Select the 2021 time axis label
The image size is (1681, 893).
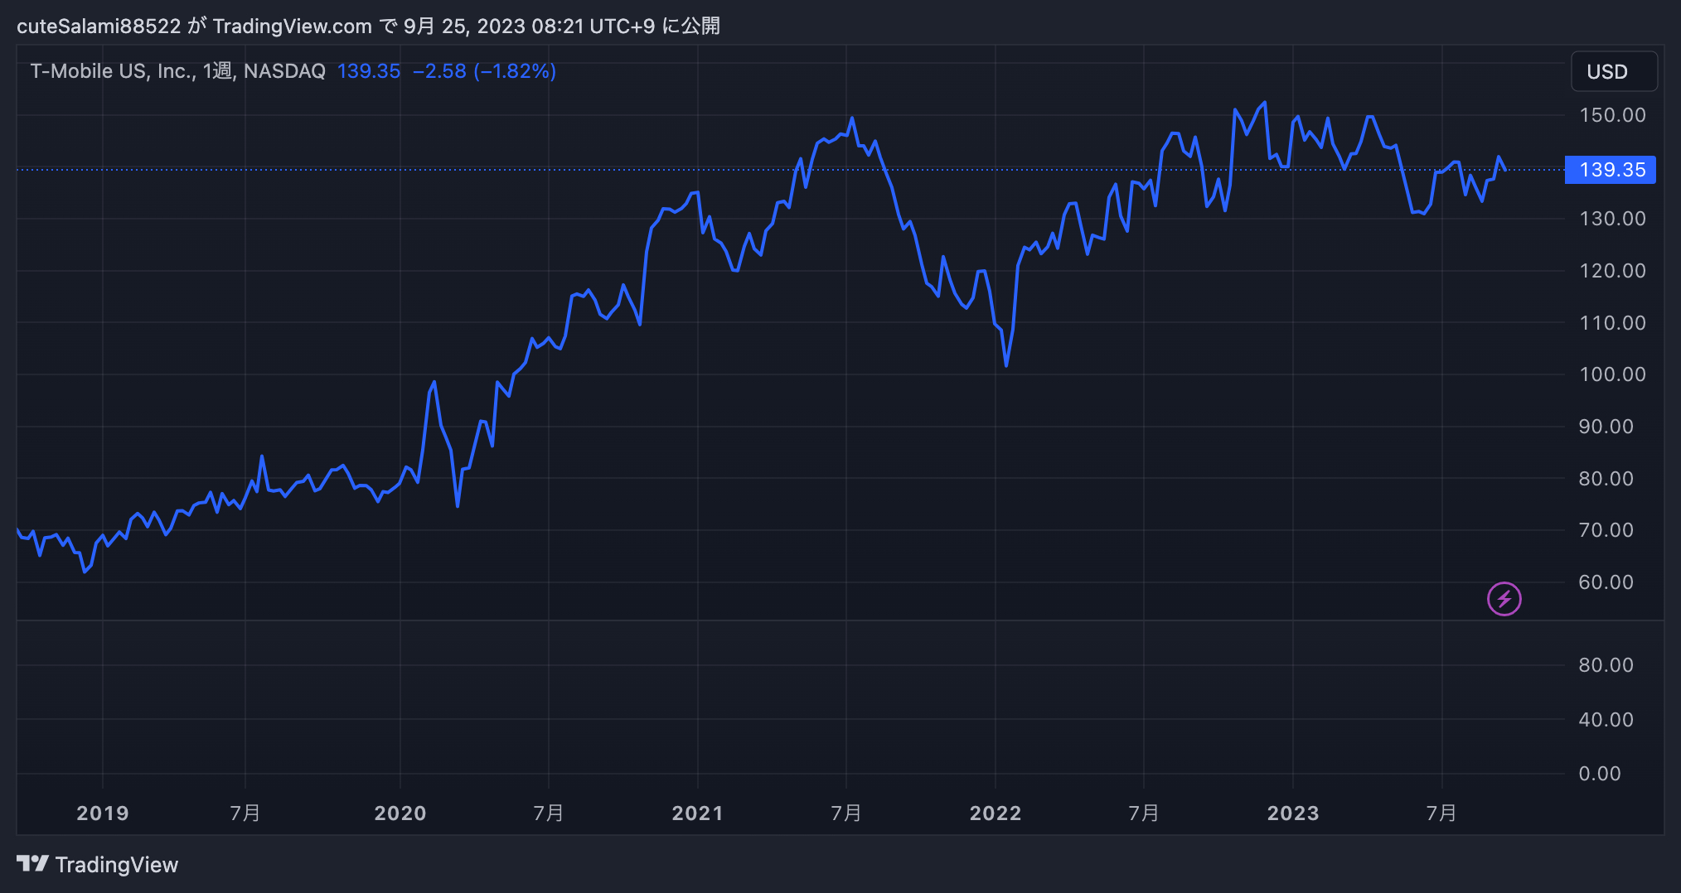click(x=698, y=813)
